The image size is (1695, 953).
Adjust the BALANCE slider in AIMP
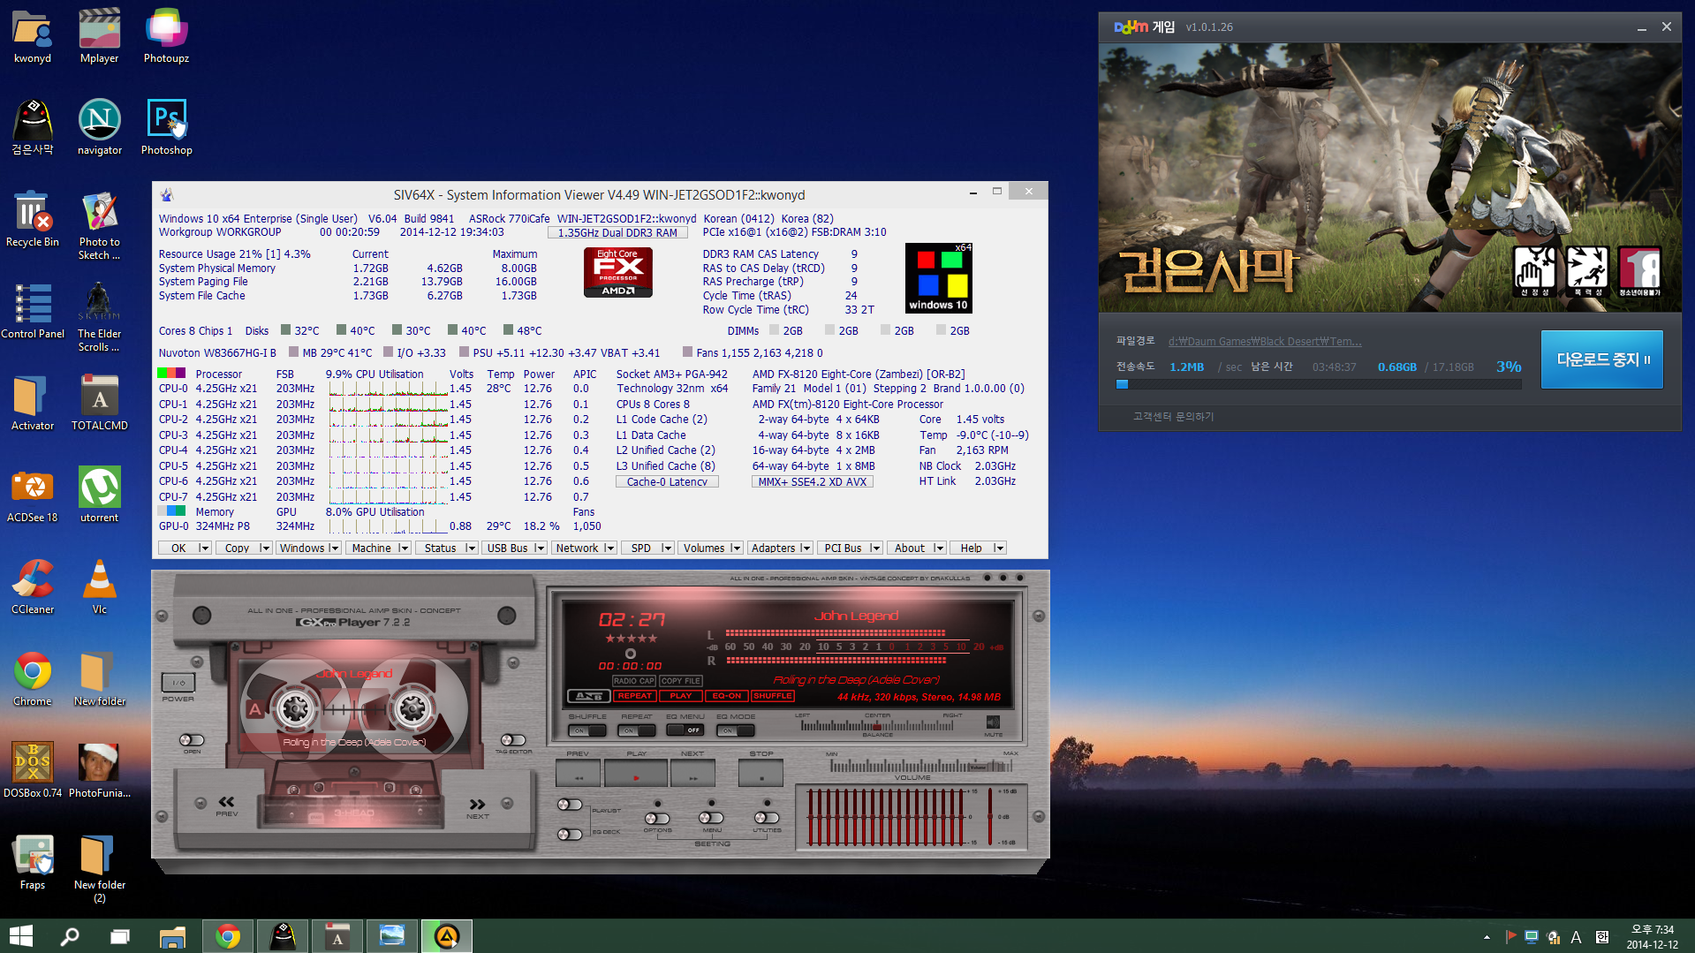pyautogui.click(x=877, y=726)
